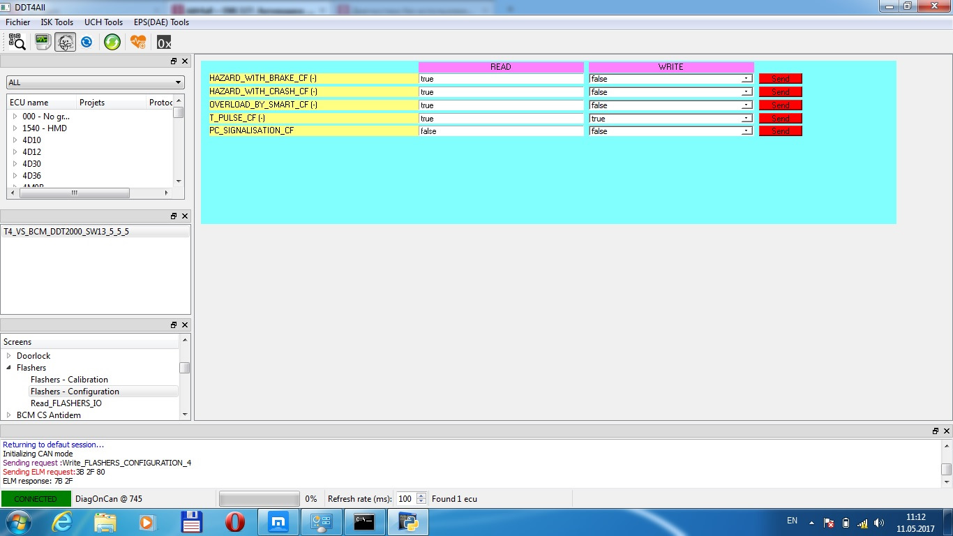Viewport: 953px width, 536px height.
Task: Float the ECU list panel
Action: pyautogui.click(x=174, y=61)
